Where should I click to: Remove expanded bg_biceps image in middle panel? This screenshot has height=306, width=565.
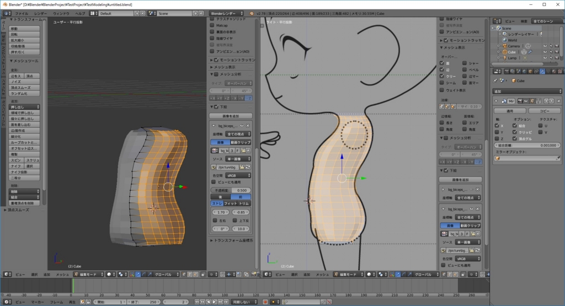248,126
